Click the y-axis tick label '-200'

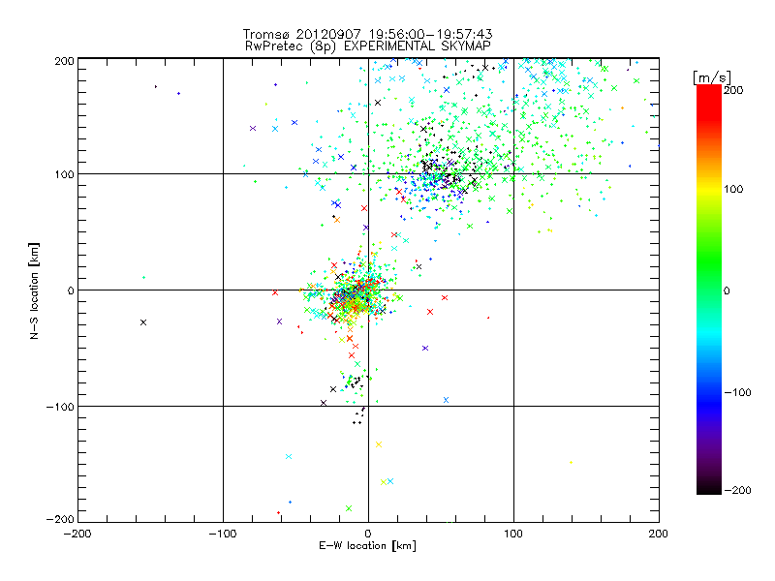click(x=60, y=519)
